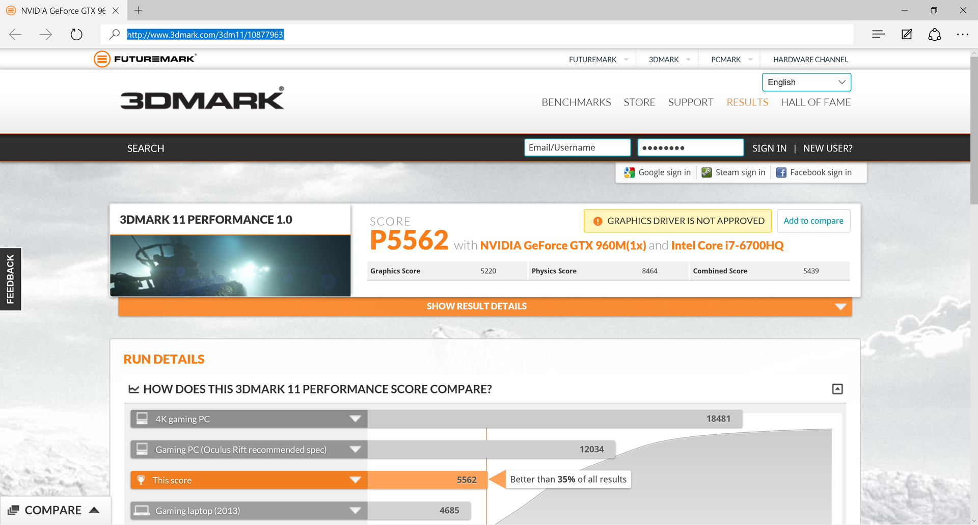The width and height of the screenshot is (978, 525).
Task: Click the warning icon on driver notice
Action: tap(598, 221)
